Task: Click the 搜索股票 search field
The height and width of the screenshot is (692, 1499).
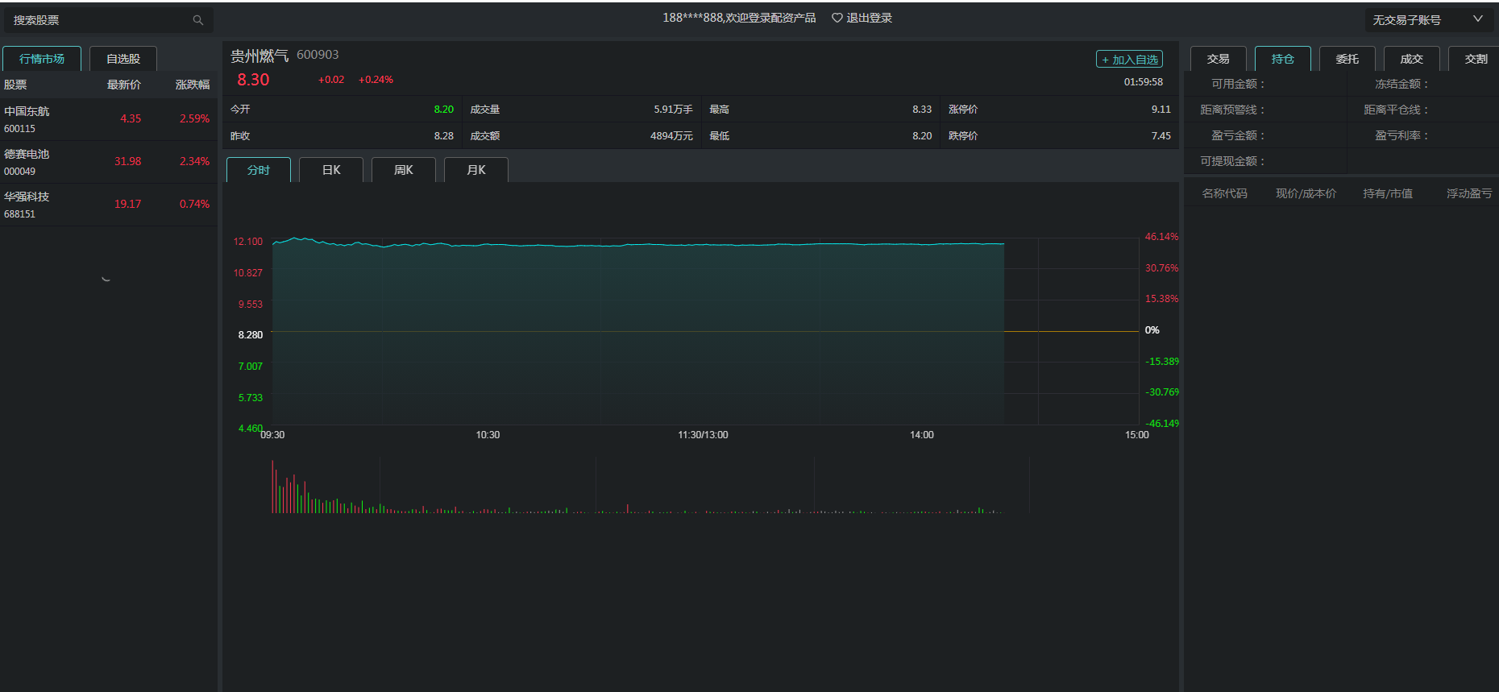Action: pyautogui.click(x=97, y=20)
